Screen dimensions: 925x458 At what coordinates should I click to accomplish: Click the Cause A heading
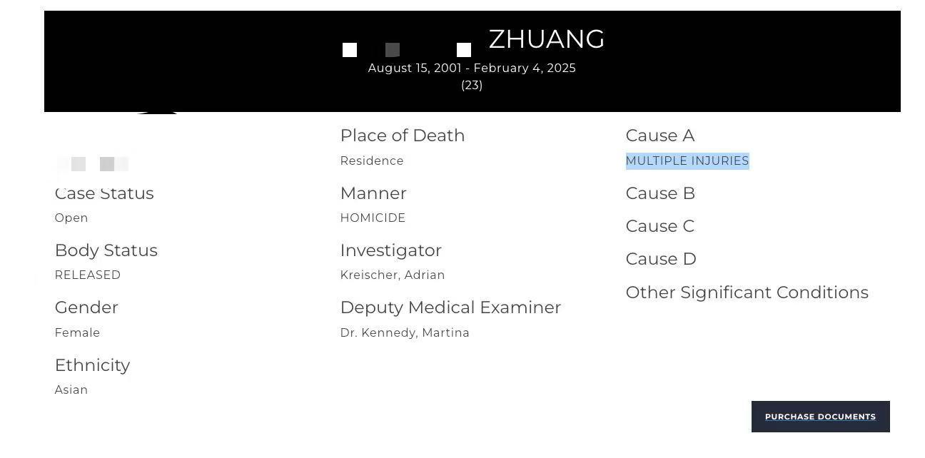659,136
